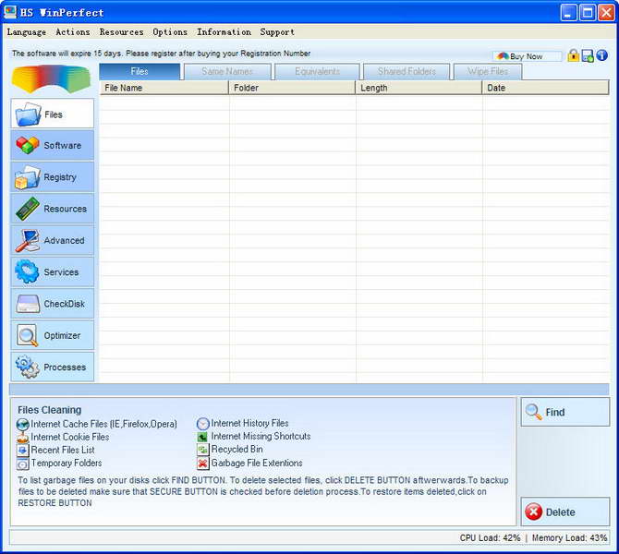Viewport: 619px width, 554px height.
Task: Switch to the Wipe Files tab
Action: tap(488, 71)
